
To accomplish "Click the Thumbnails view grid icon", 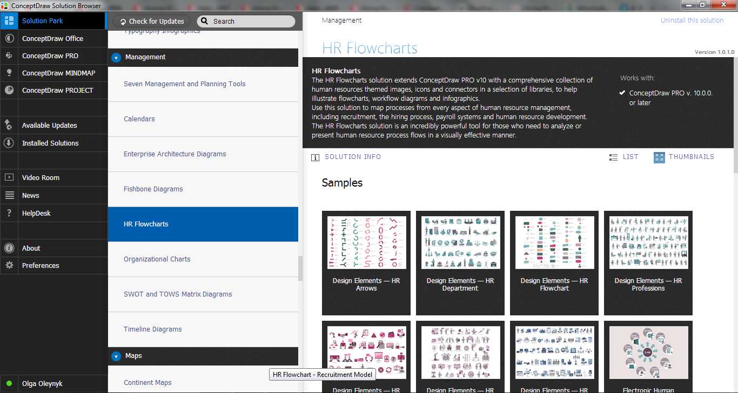I will [659, 157].
